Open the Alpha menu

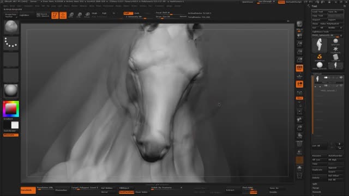click(5, 6)
